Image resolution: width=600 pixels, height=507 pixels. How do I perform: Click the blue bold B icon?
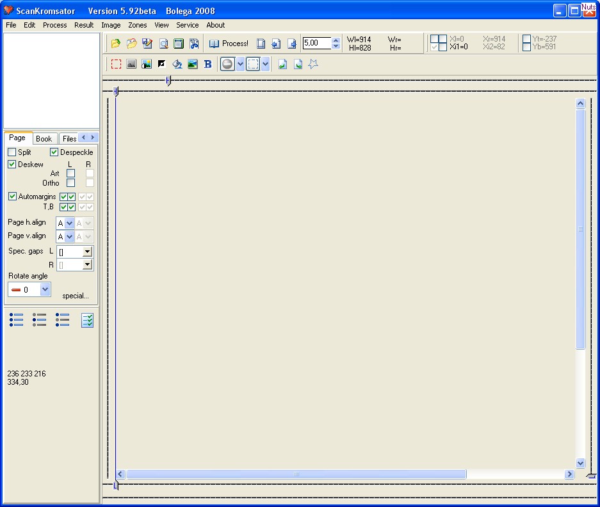(x=207, y=64)
